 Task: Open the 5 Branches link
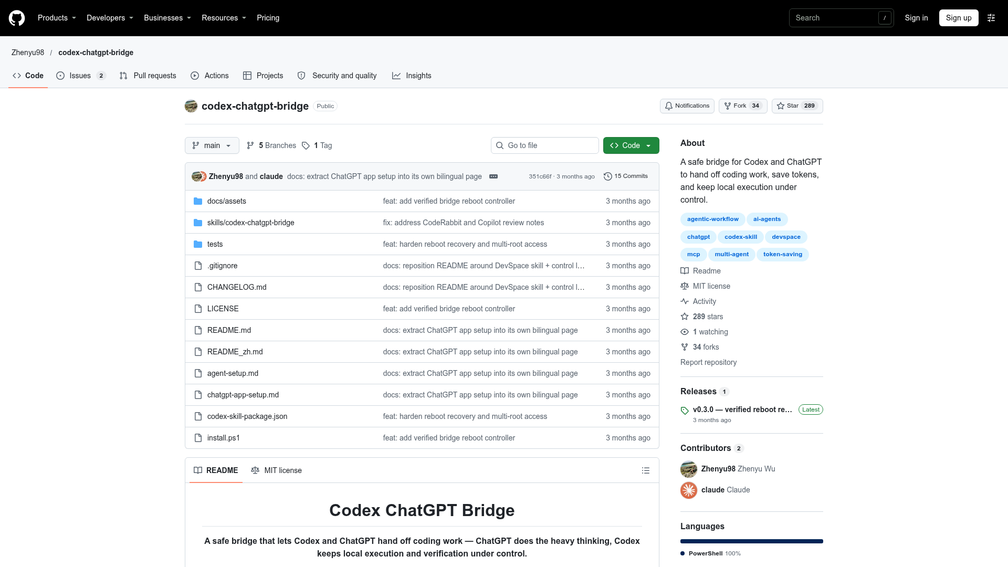tap(271, 145)
